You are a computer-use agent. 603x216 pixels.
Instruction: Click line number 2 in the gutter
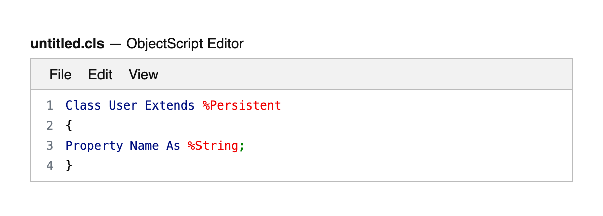(x=50, y=126)
